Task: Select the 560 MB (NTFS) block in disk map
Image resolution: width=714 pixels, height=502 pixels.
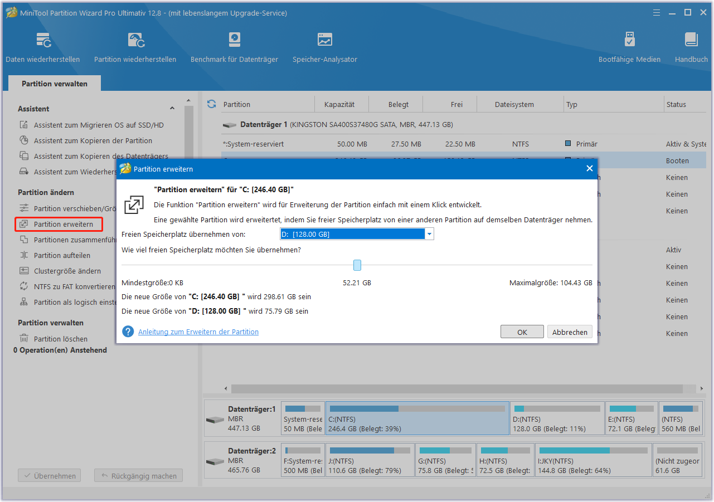Action: (680, 418)
